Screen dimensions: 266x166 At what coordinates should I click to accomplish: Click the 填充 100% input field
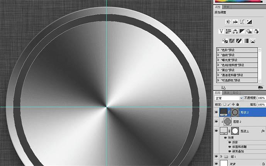click(x=261, y=105)
